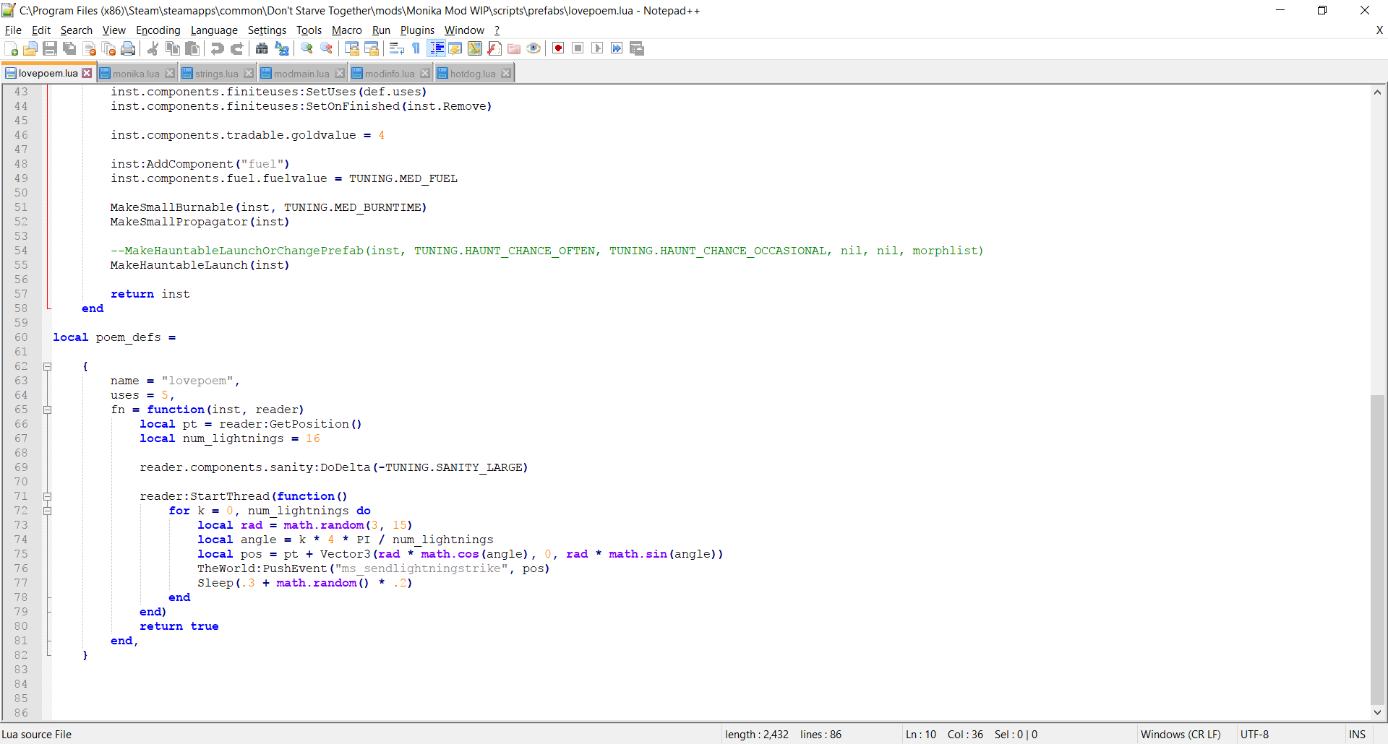Open the Plugins menu

[x=417, y=30]
